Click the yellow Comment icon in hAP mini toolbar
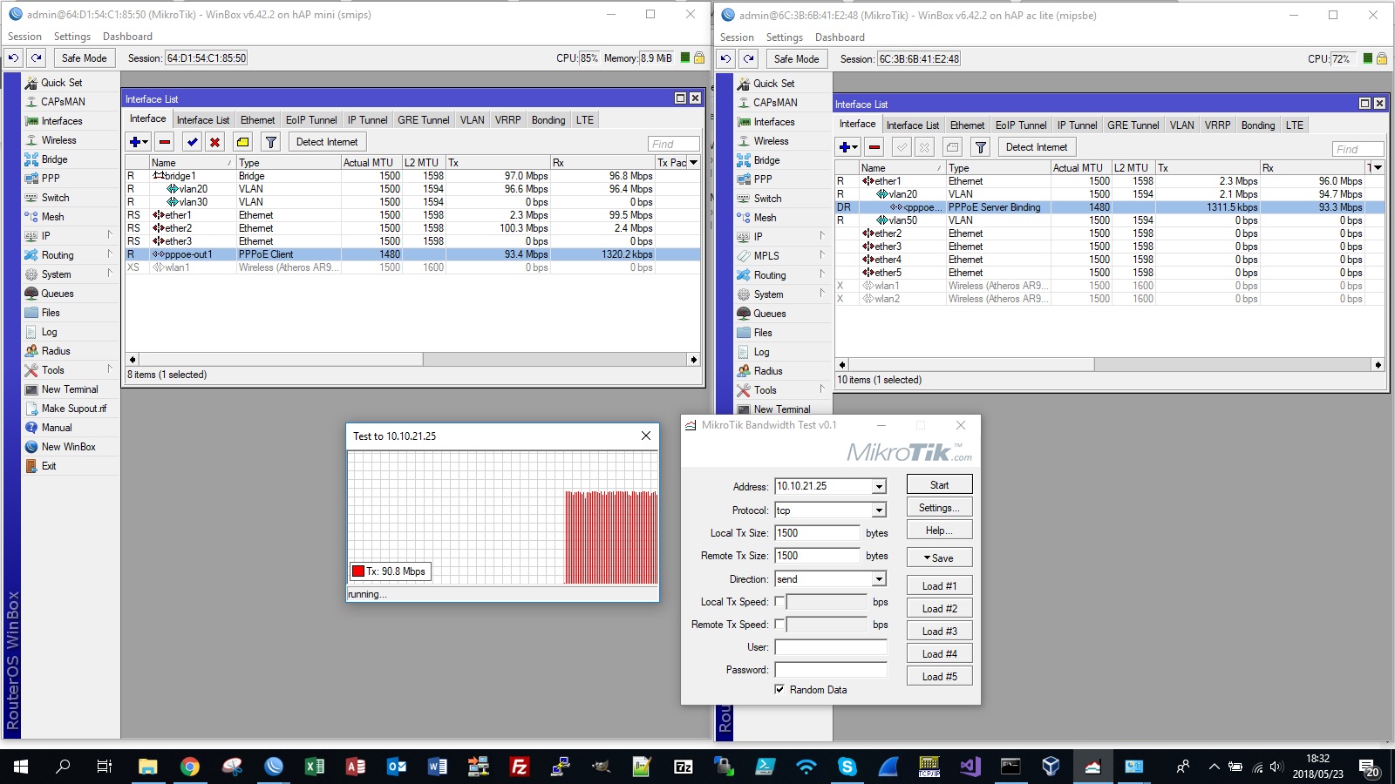The image size is (1395, 784). [243, 142]
